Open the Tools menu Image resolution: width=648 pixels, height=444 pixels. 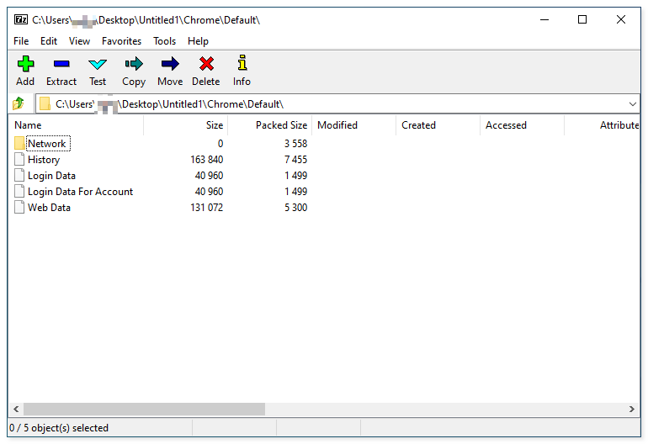165,41
